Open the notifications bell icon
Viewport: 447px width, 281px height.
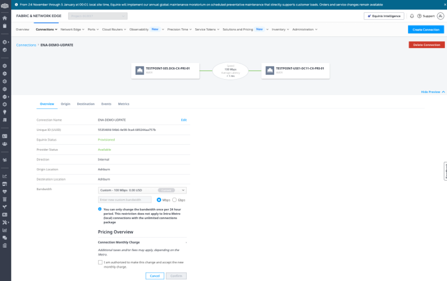pos(412,16)
